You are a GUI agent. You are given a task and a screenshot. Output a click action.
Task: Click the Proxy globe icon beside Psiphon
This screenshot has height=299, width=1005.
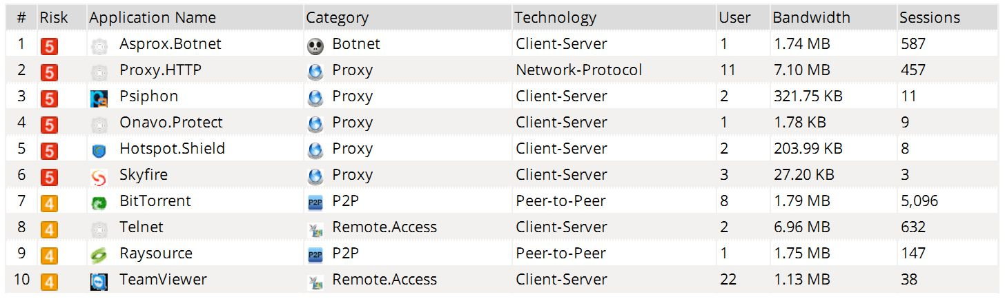315,98
